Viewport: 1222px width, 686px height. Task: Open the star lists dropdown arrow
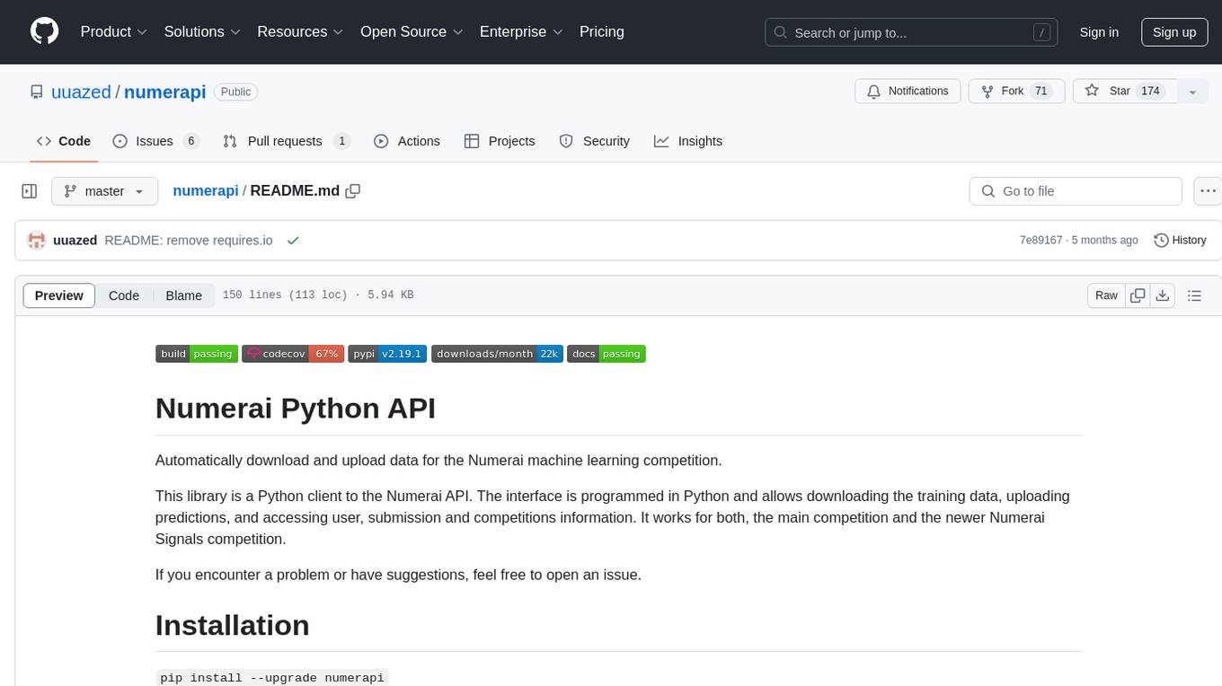pyautogui.click(x=1192, y=92)
